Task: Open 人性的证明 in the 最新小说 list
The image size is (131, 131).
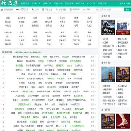Action: pyautogui.click(x=122, y=53)
